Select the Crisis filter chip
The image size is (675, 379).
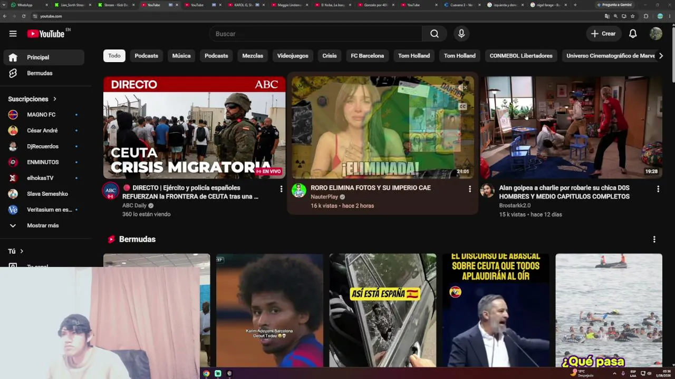click(x=330, y=56)
